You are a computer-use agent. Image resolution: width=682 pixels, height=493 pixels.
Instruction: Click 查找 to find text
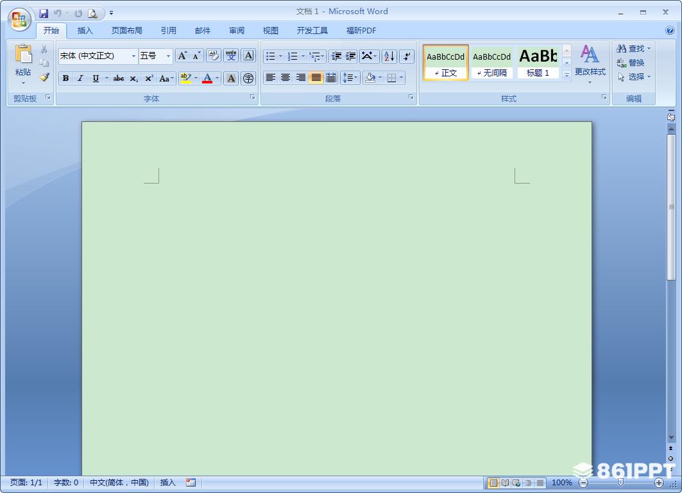pyautogui.click(x=633, y=48)
